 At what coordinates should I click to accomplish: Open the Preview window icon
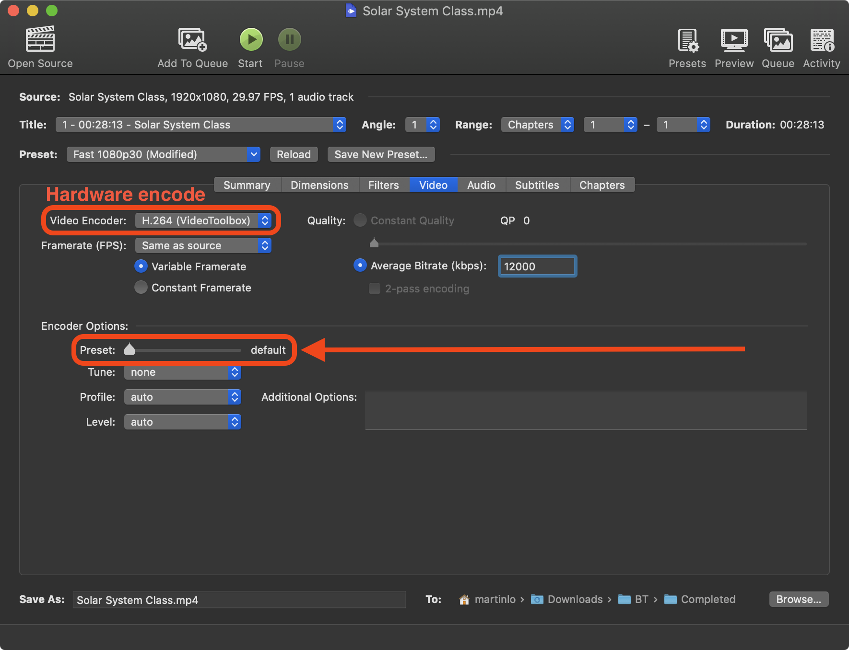[734, 40]
